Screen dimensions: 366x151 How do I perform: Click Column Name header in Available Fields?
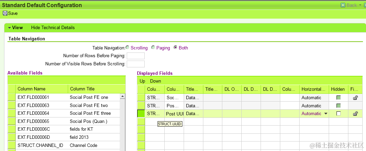(42, 89)
